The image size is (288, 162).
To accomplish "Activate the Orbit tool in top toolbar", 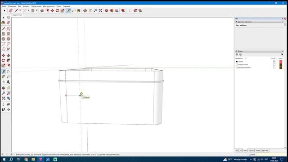I will click(x=85, y=11).
